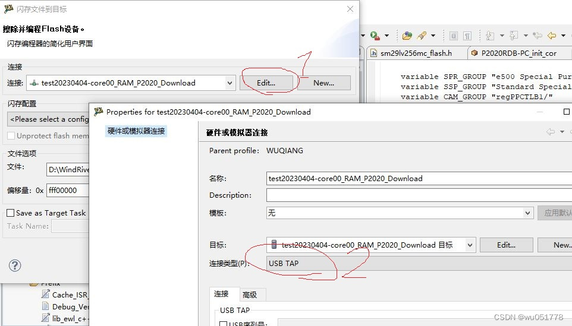Open the External Tools dropdown arrow

pos(386,36)
